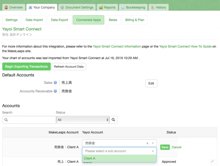Image resolution: width=220 pixels, height=166 pixels.
Task: Open Yayoi Smart Connect Information link
Action: pos(117,47)
